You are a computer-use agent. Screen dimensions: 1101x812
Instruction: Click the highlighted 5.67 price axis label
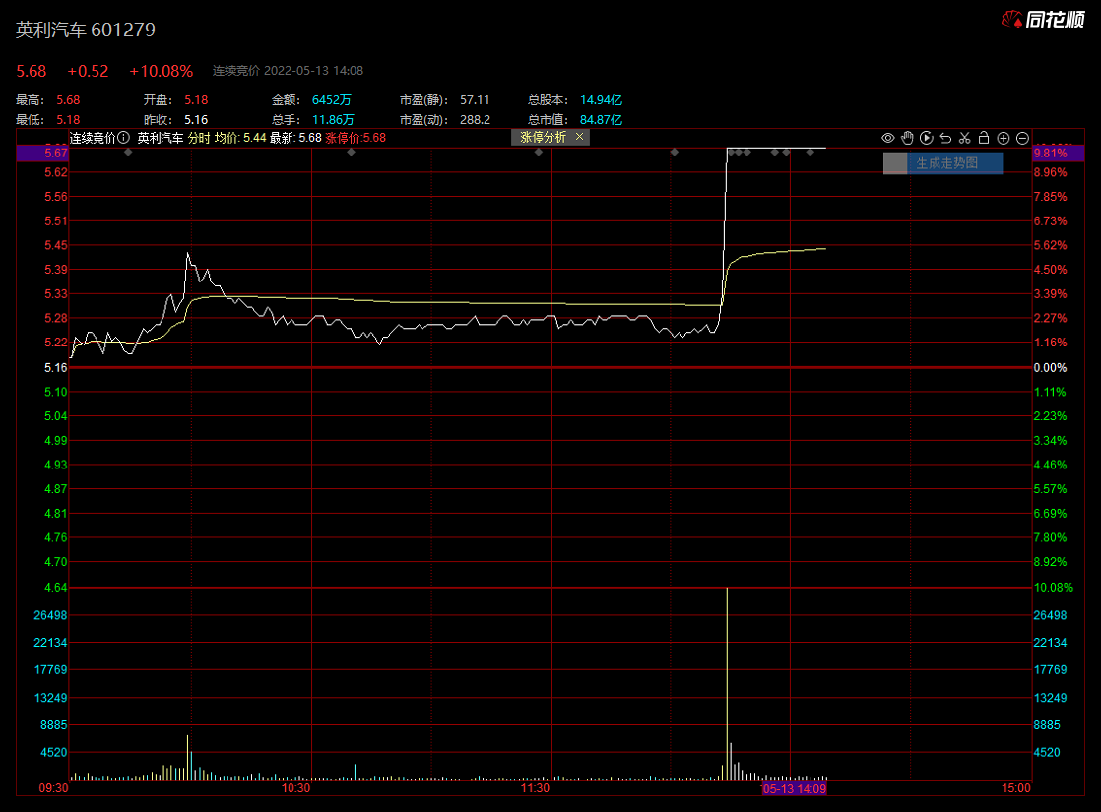42,153
